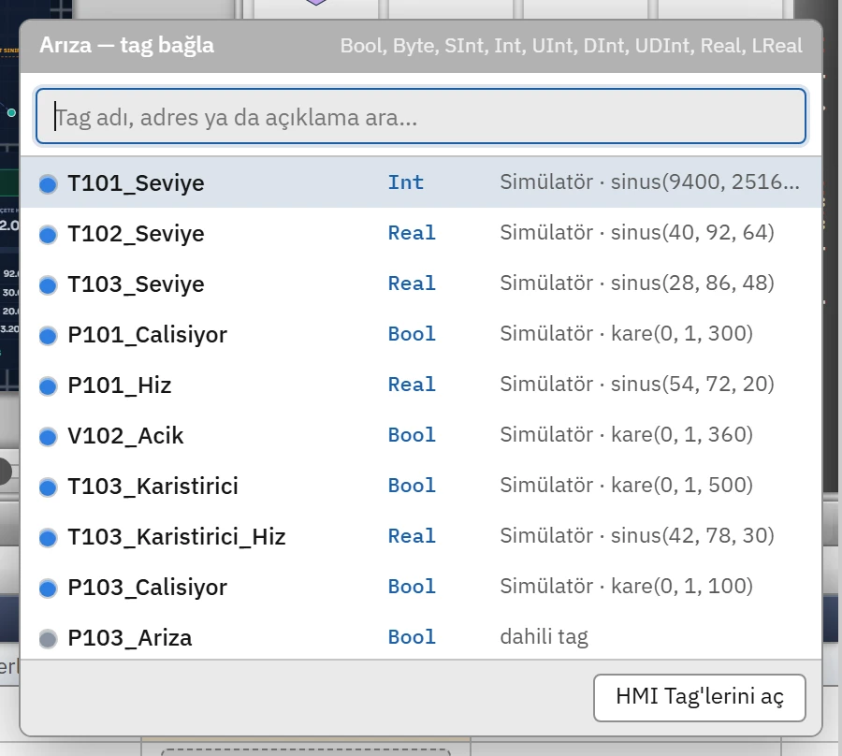Choose the P101_Hiz tag

pyautogui.click(x=421, y=385)
